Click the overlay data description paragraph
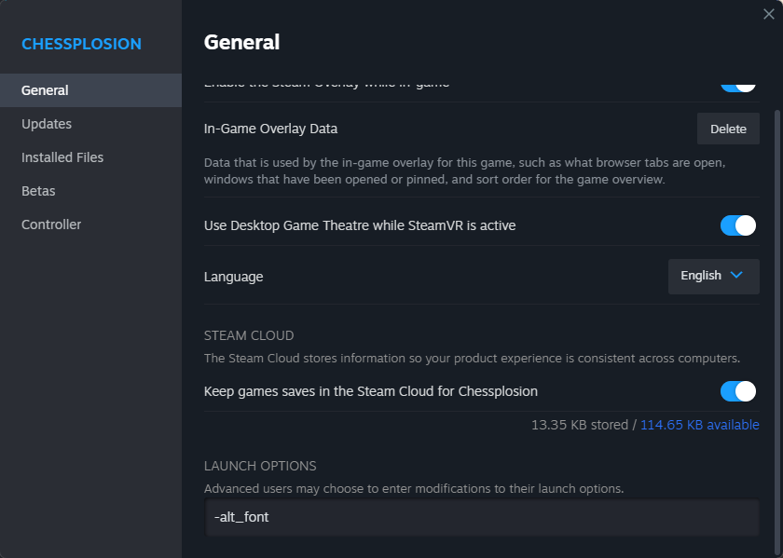Screen dimensions: 783x558 point(465,170)
